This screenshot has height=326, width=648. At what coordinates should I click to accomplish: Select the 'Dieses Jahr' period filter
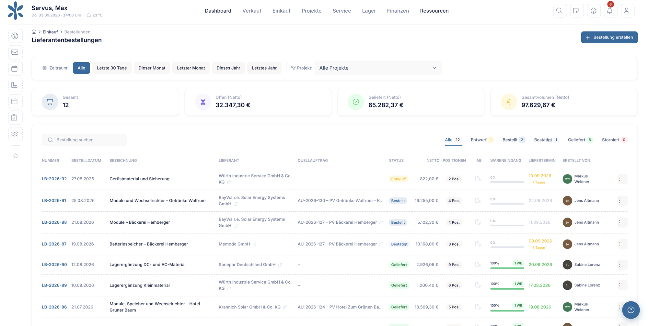click(228, 68)
